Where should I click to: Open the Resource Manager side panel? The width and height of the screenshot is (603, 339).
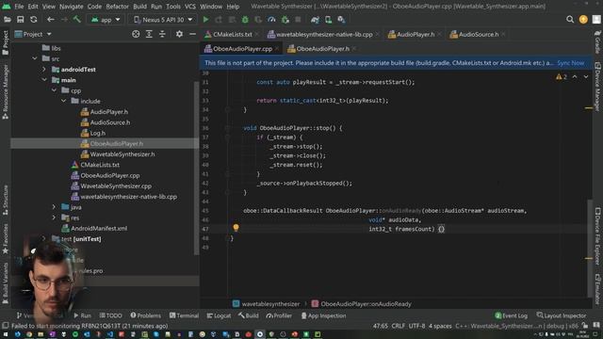click(x=5, y=91)
